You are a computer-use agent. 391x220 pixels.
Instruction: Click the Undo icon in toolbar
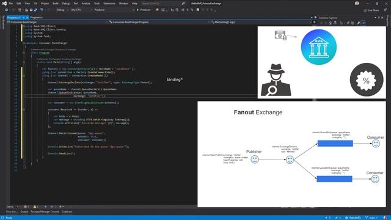(42, 10)
